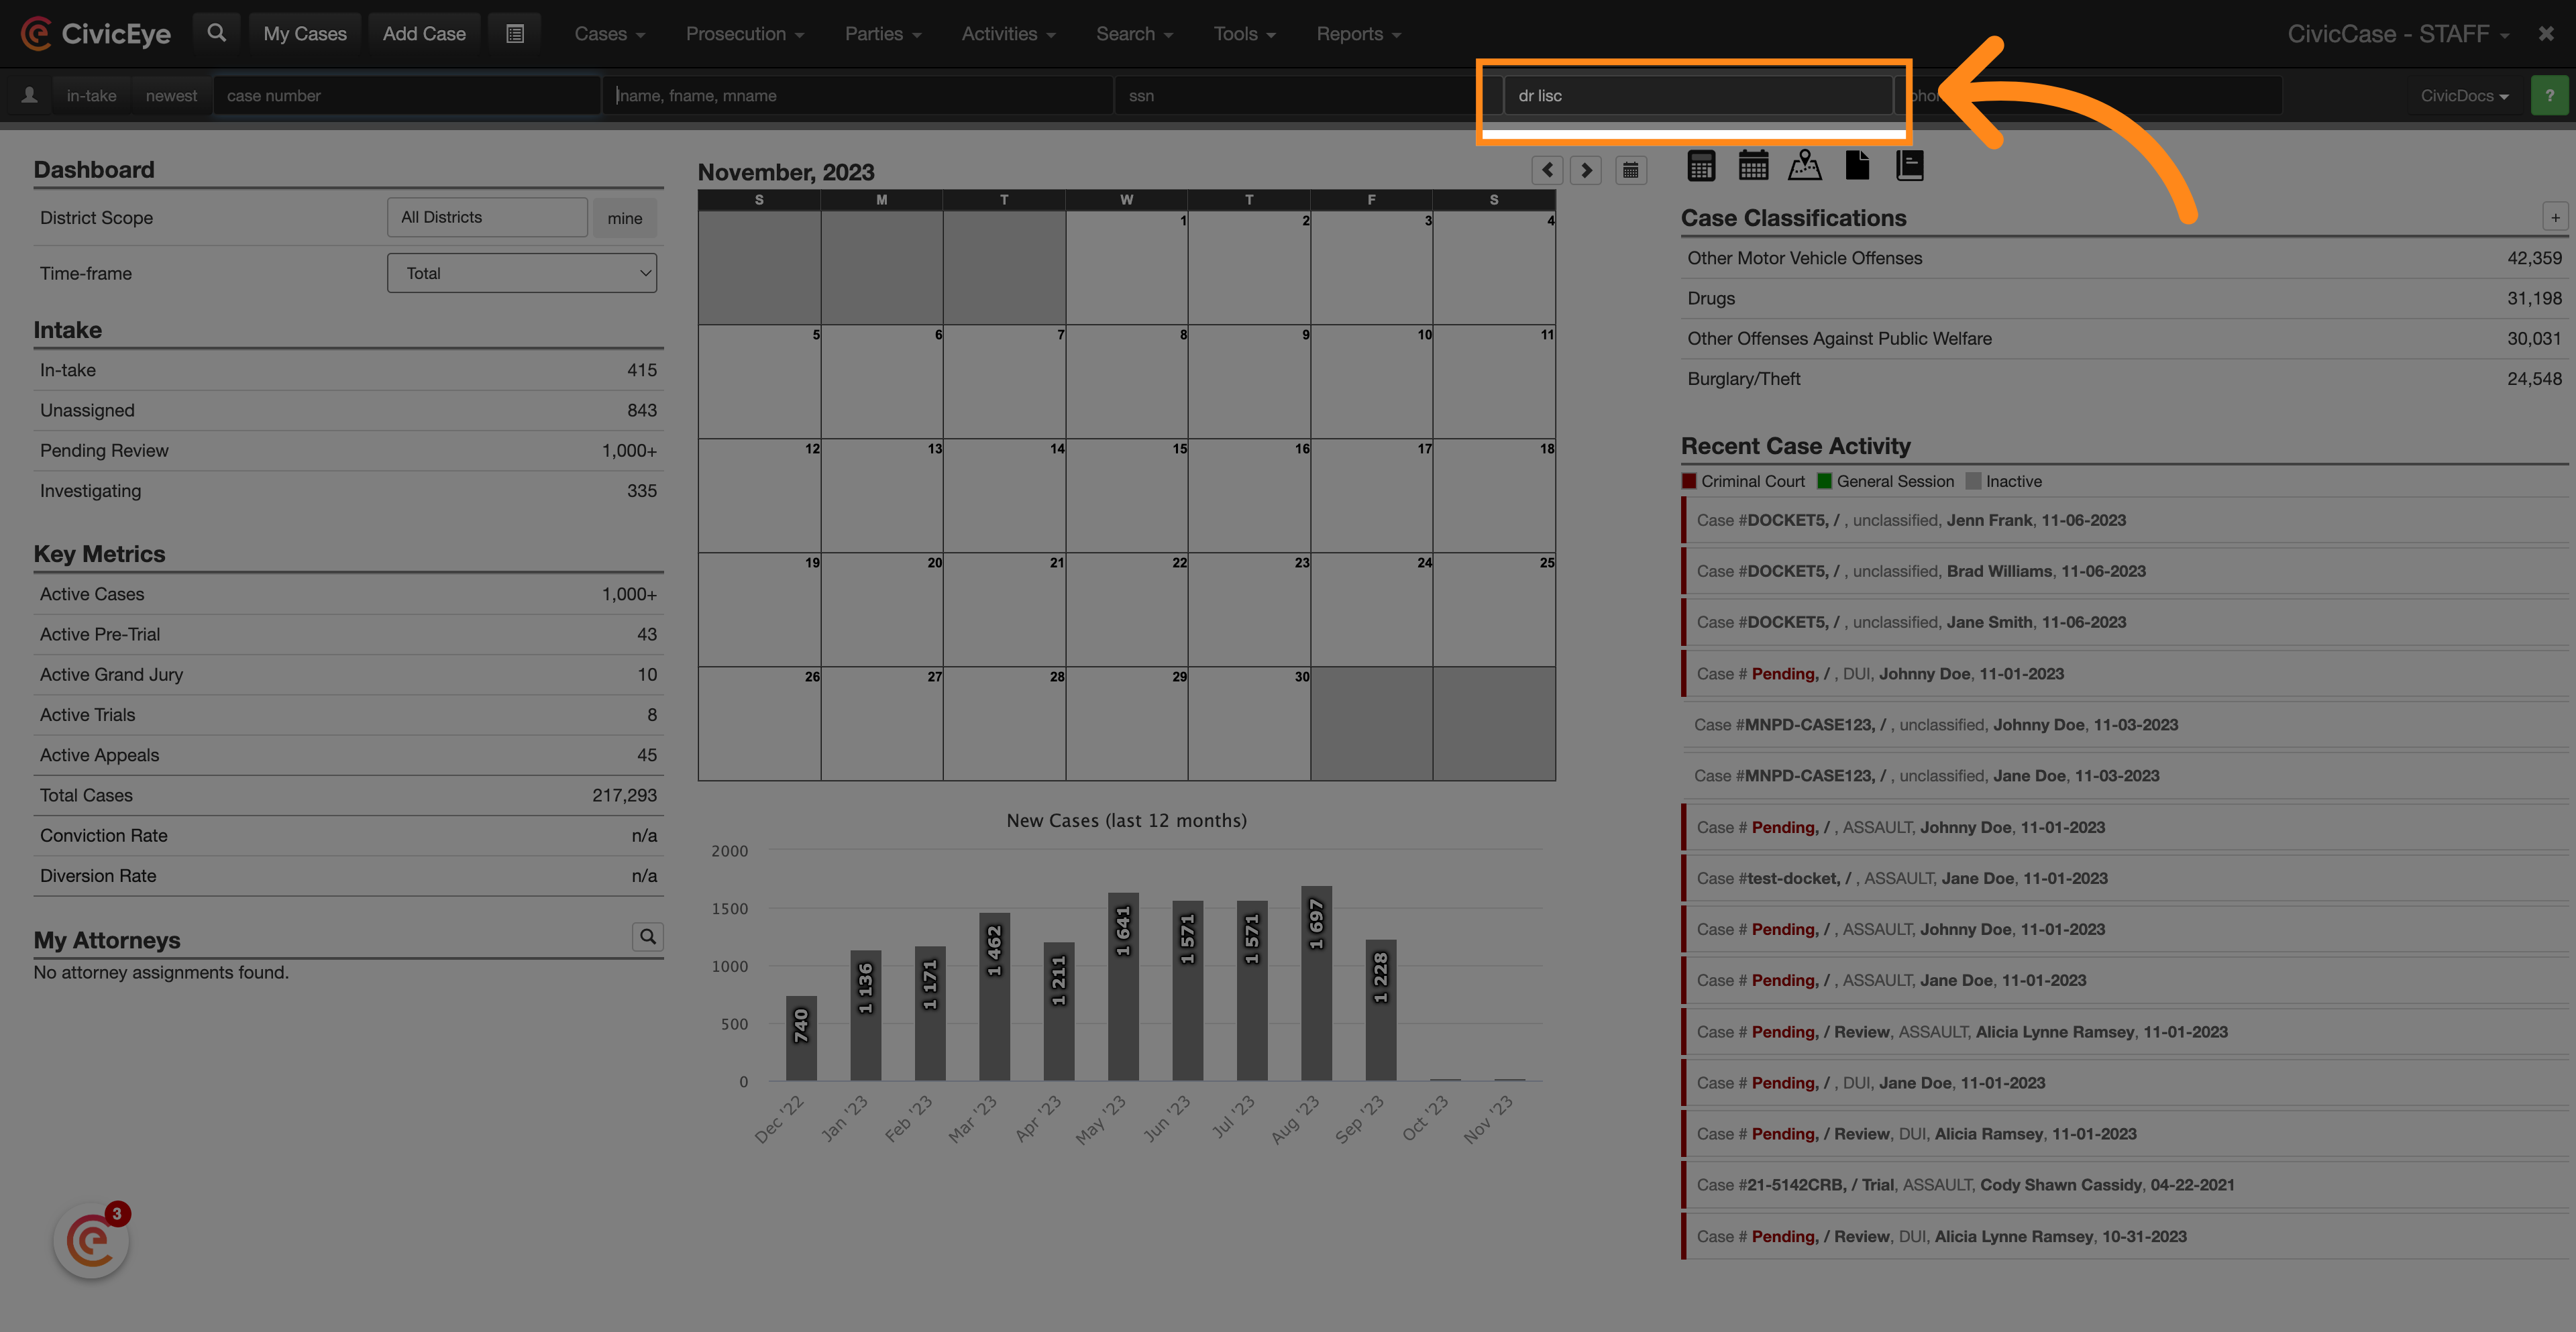Focus the lname, fname, mname field
2576x1332 pixels.
858,96
